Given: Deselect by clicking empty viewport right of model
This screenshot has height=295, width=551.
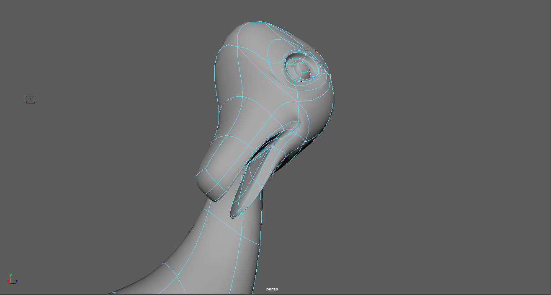Looking at the screenshot, I should (x=440, y=147).
